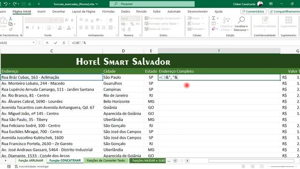The image size is (300, 169).
Task: Open the font size dropdown
Action: [62, 20]
